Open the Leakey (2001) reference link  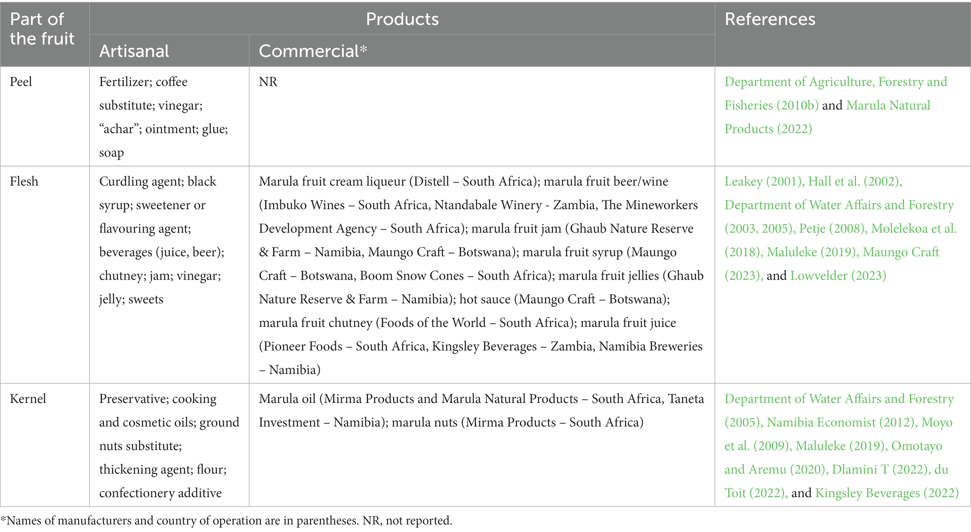pyautogui.click(x=764, y=182)
